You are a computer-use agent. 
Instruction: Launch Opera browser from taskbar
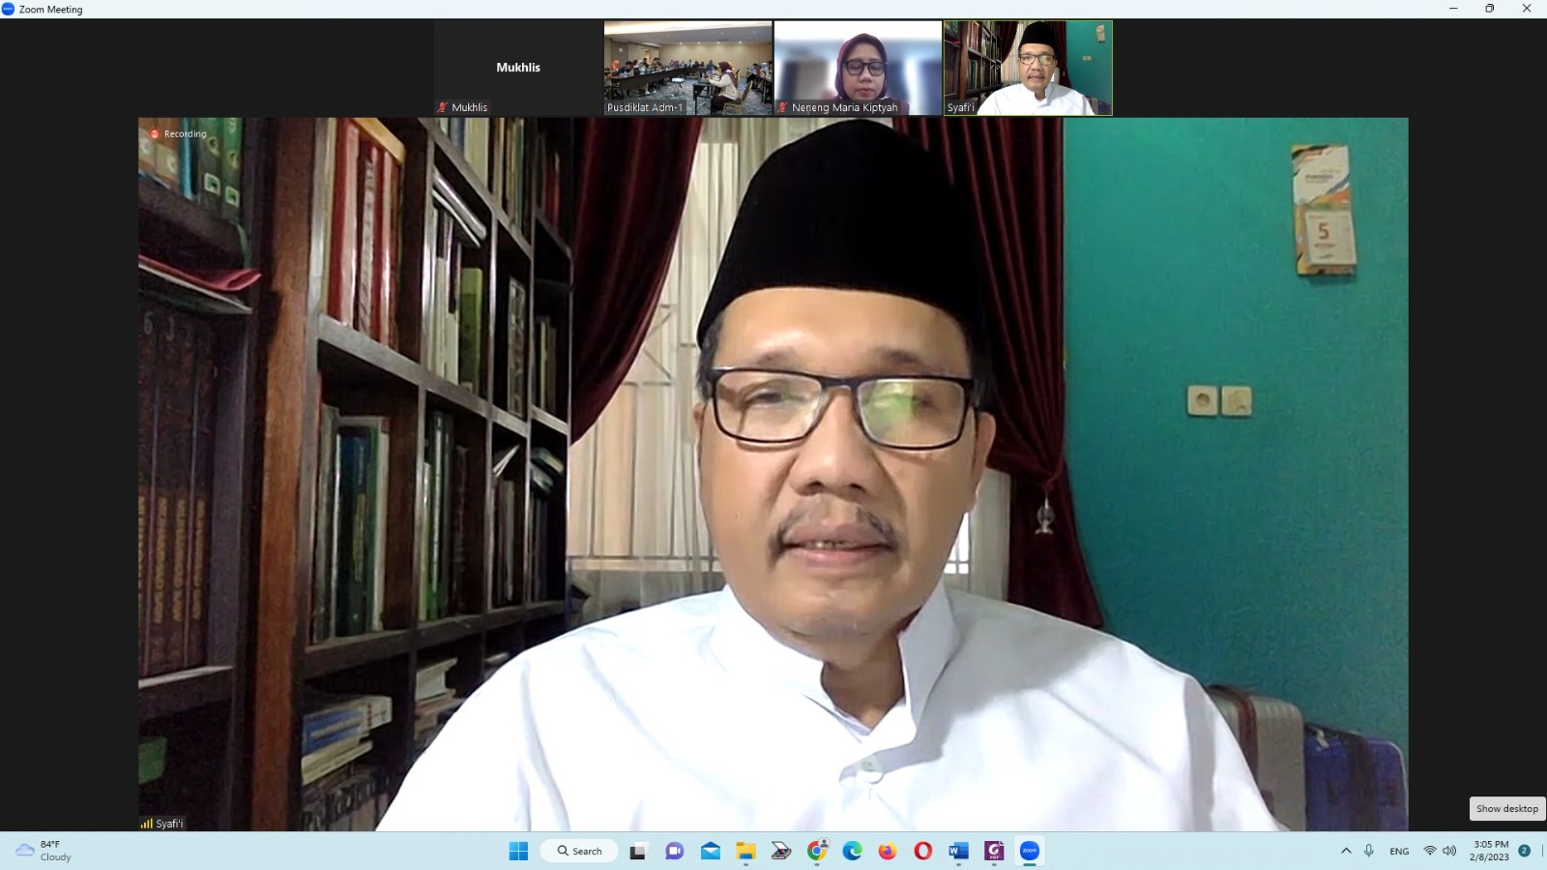[922, 851]
